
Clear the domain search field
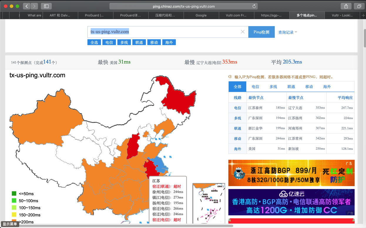pyautogui.click(x=243, y=32)
